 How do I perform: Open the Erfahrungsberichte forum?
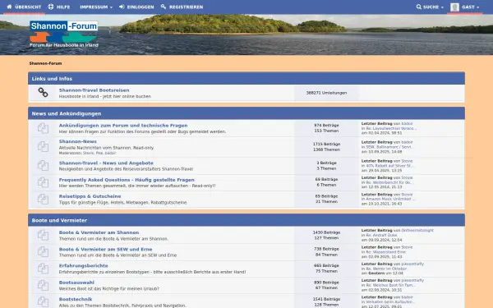83,265
